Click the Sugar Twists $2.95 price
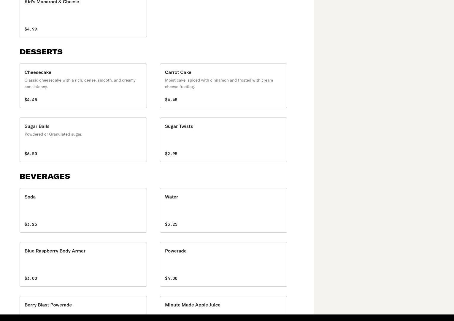Screen dimensions: 454x321 point(171,154)
